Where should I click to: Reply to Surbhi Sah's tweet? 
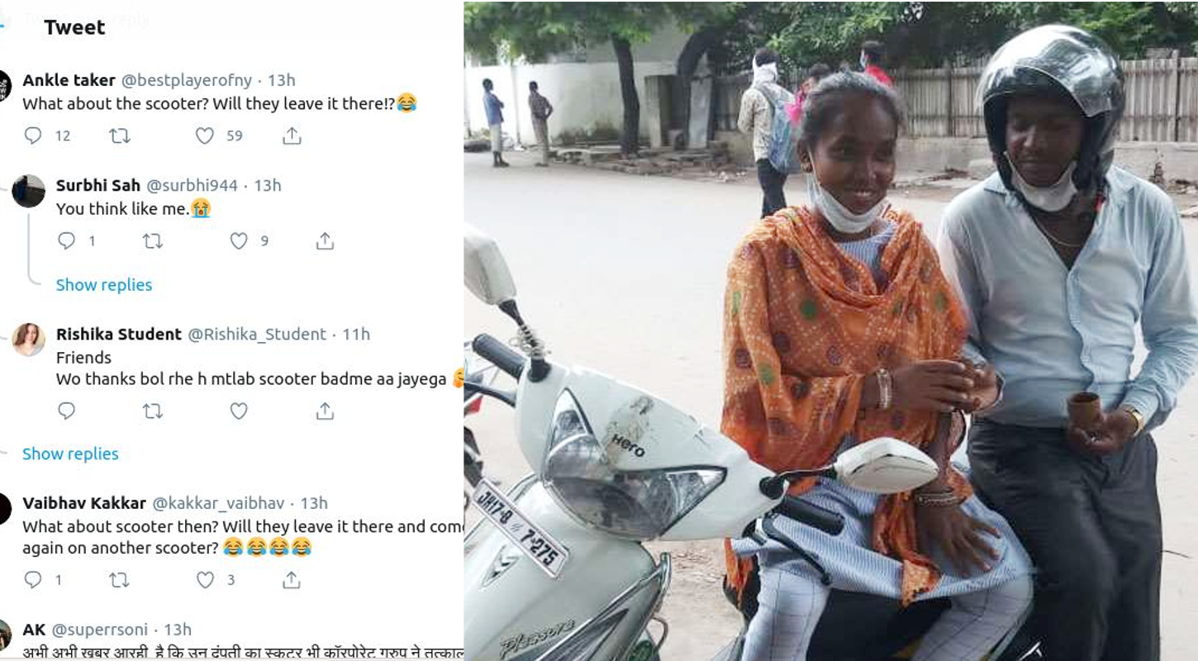pos(67,240)
